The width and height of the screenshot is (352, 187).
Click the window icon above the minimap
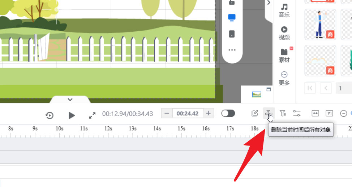[x=269, y=89]
